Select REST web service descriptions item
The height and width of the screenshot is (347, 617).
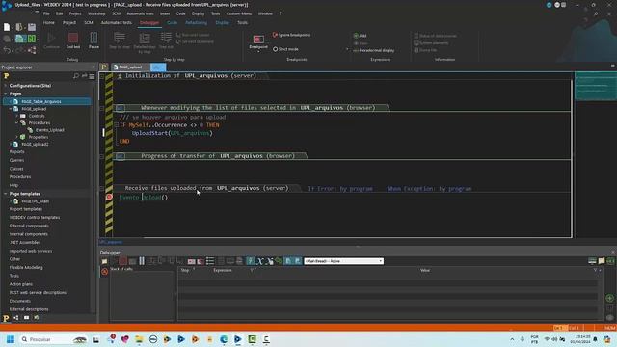(38, 293)
